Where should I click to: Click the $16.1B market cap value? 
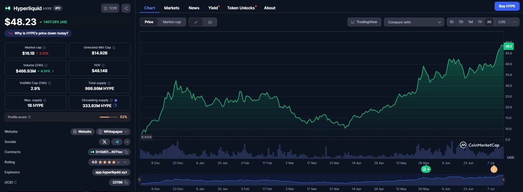click(x=28, y=53)
